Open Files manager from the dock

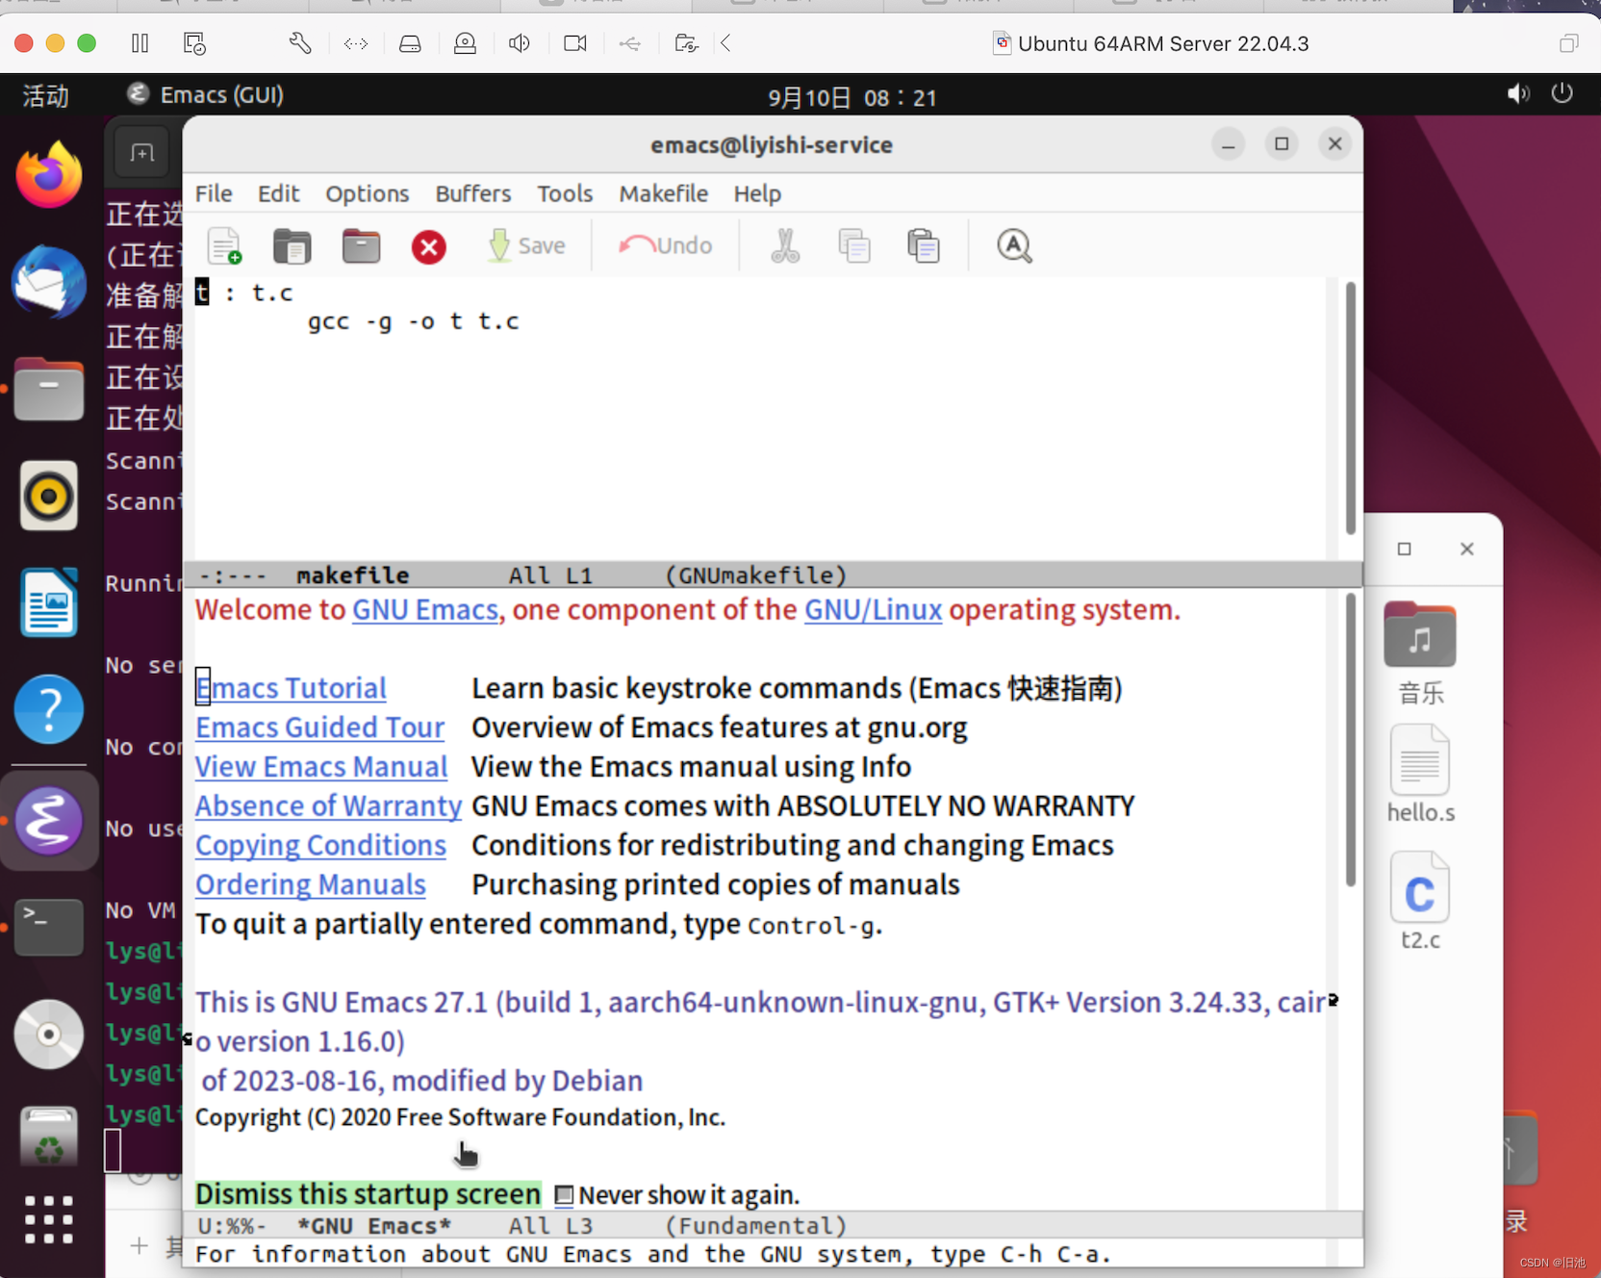[49, 389]
